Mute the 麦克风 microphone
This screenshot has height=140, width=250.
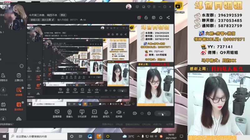pos(106,114)
